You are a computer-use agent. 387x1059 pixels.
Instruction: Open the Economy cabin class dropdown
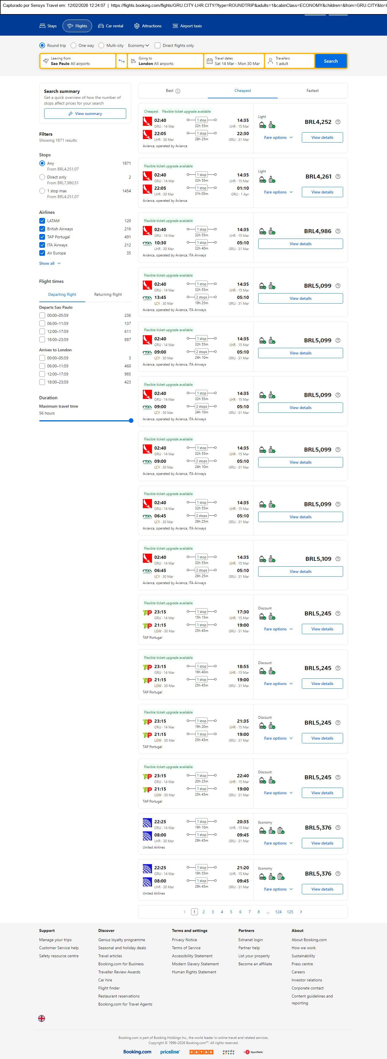pos(138,46)
